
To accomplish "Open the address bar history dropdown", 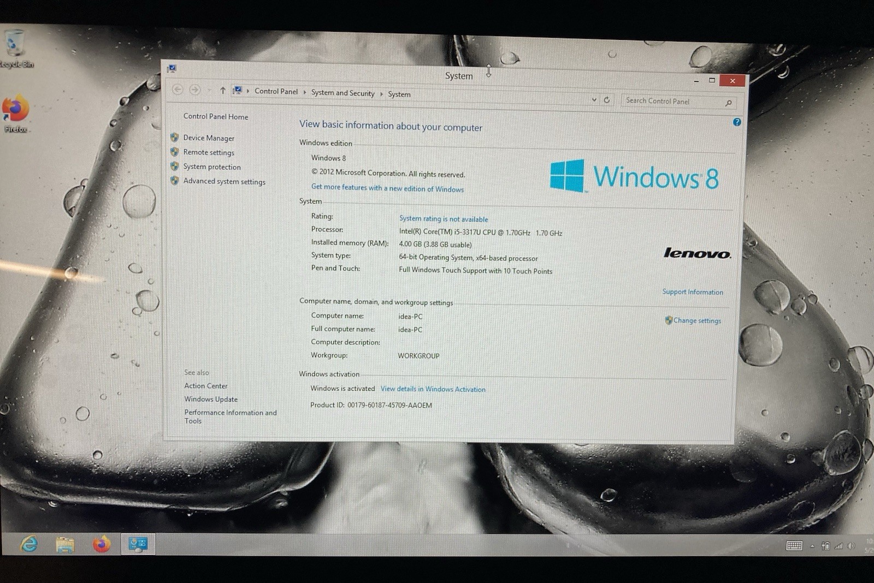I will pyautogui.click(x=594, y=99).
